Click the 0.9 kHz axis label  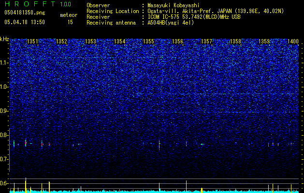(4, 111)
